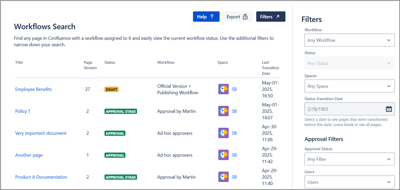
Task: Expand the Users dropdown
Action: pos(349,182)
